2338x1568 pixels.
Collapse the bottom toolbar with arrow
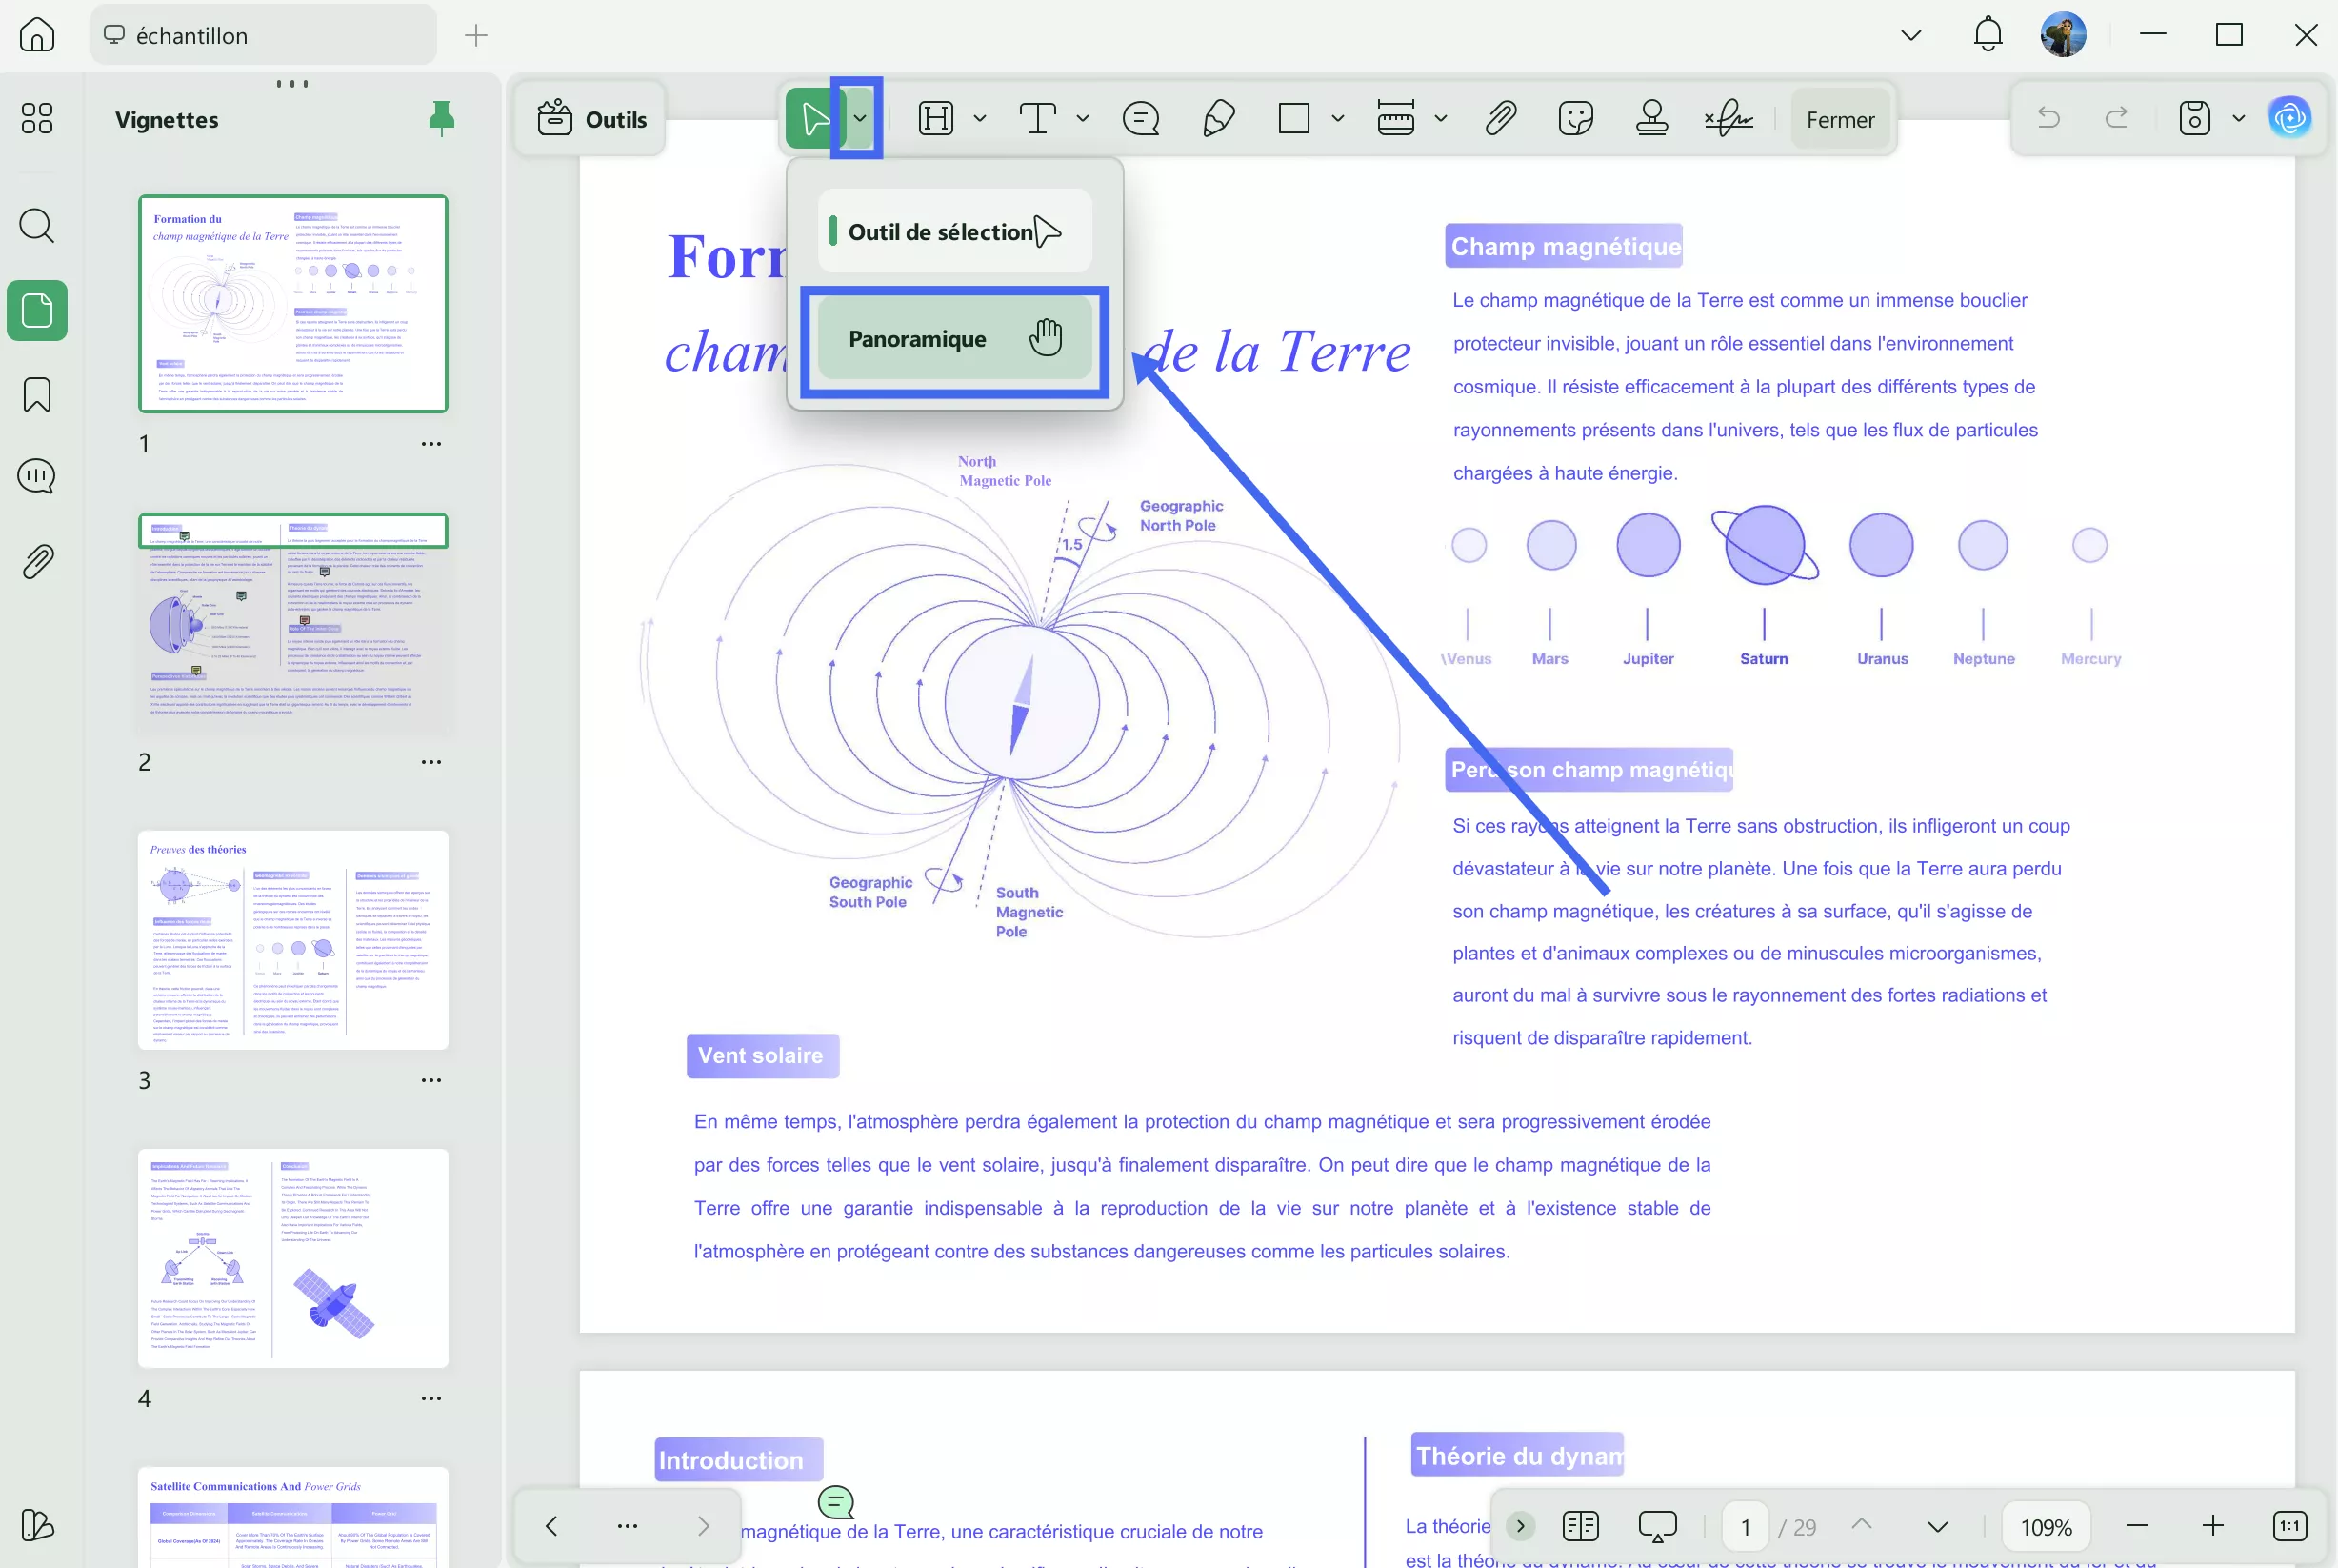click(1519, 1525)
